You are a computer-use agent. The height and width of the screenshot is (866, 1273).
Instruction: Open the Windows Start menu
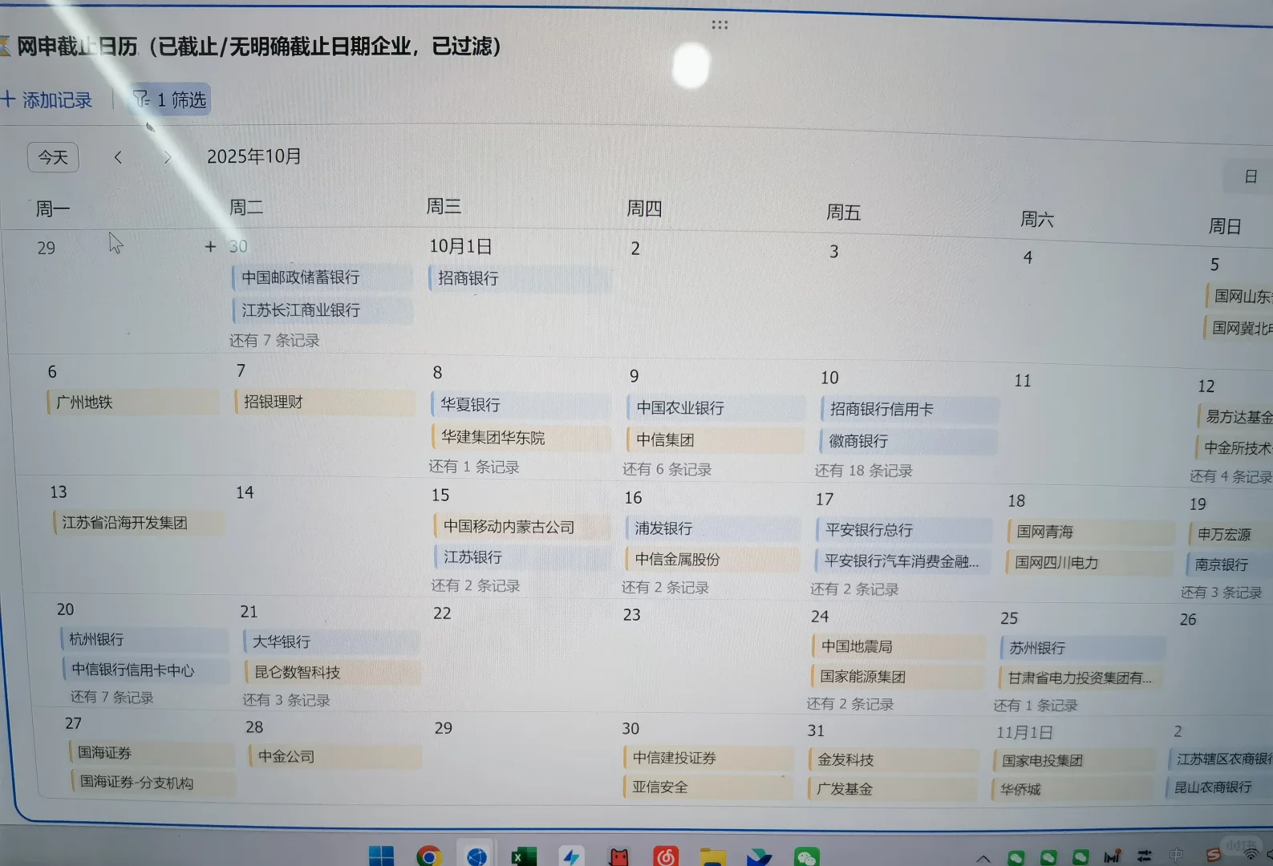click(x=381, y=856)
